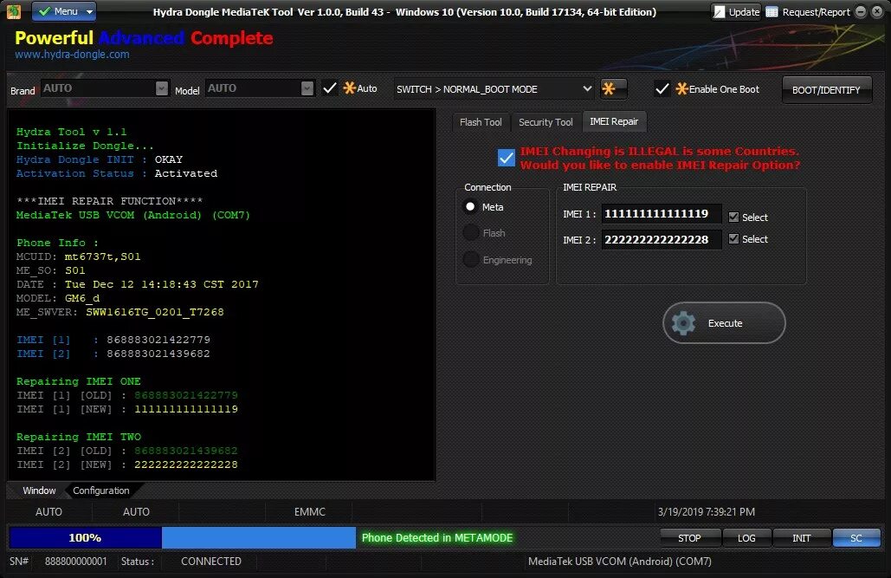Expand the Brand dropdown
The image size is (891, 578).
(162, 88)
